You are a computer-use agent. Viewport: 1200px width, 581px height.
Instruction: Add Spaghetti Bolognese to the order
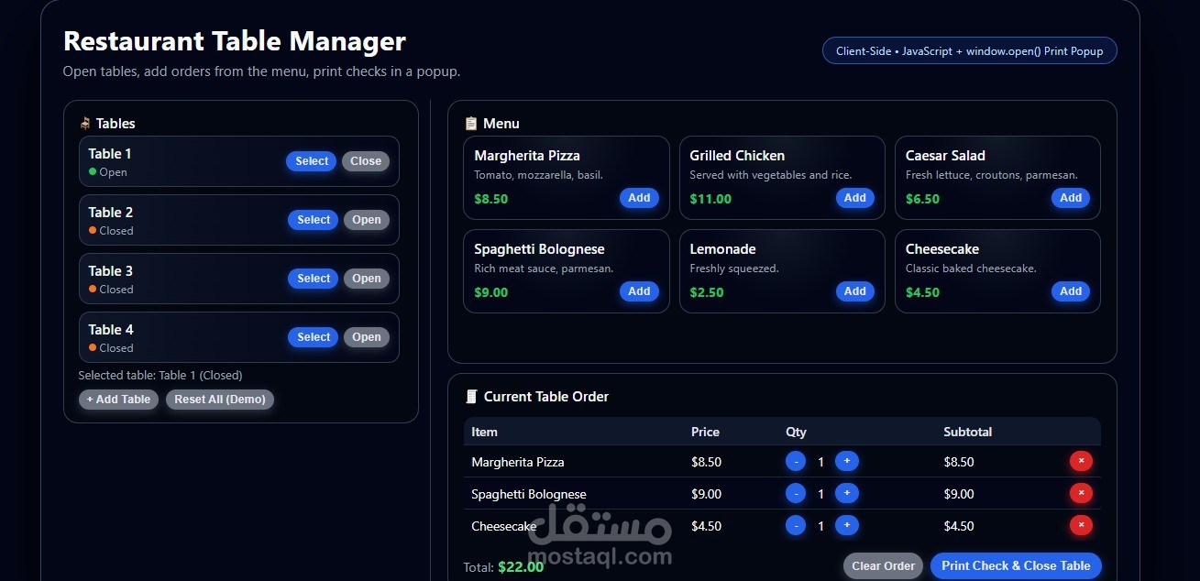[639, 291]
